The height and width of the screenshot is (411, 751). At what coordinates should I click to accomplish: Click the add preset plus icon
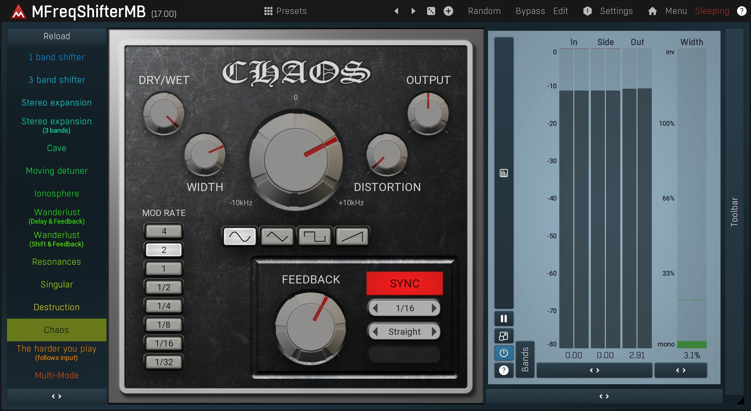click(448, 11)
